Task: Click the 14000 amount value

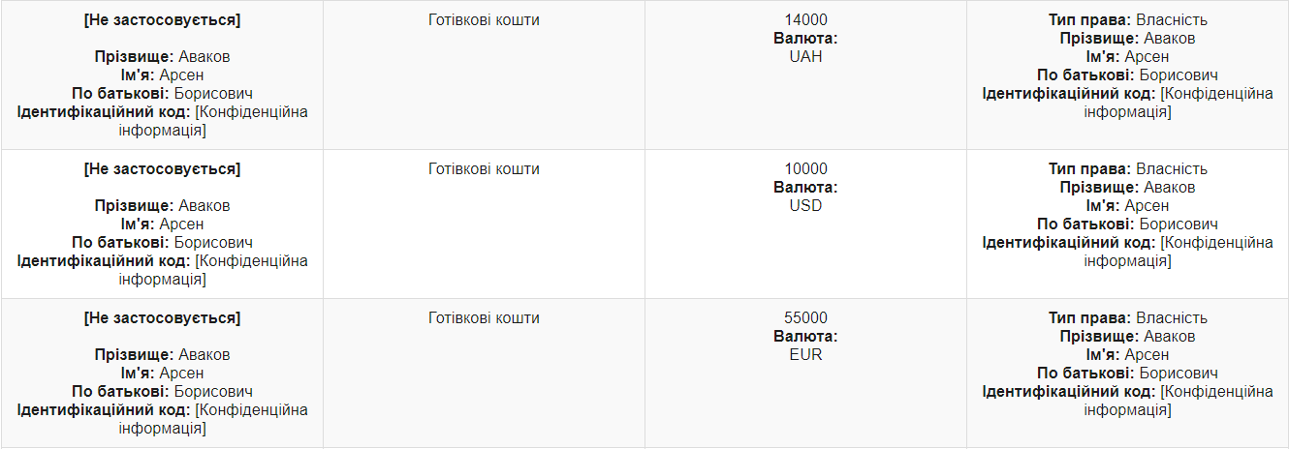Action: 805,19
